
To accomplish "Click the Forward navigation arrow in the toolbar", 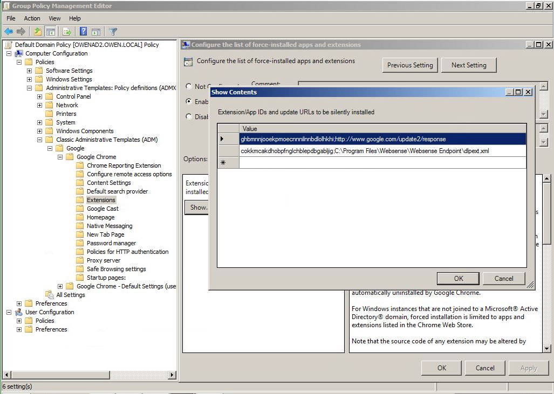I will (x=20, y=31).
